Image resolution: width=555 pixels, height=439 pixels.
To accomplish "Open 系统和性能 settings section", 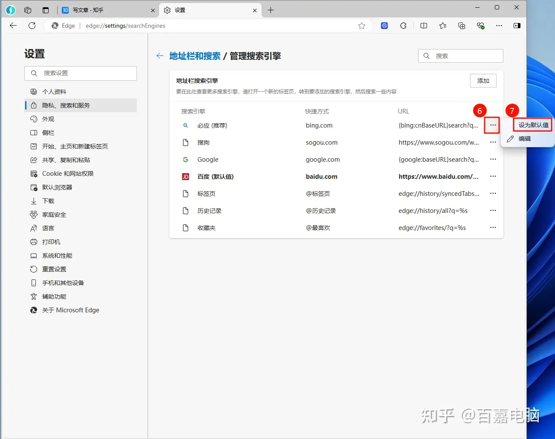I will pyautogui.click(x=81, y=256).
